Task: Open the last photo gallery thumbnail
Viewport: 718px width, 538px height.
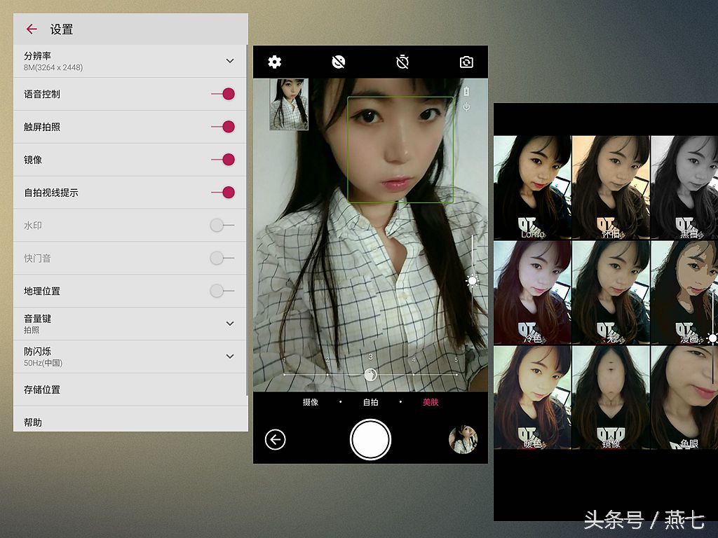Action: click(x=463, y=439)
